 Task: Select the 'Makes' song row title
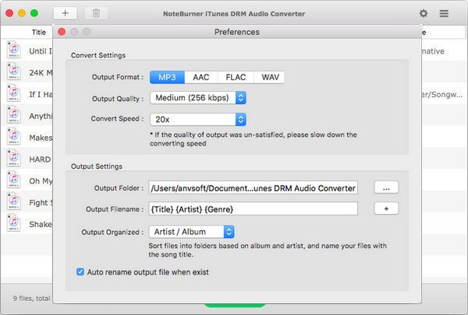(41, 138)
